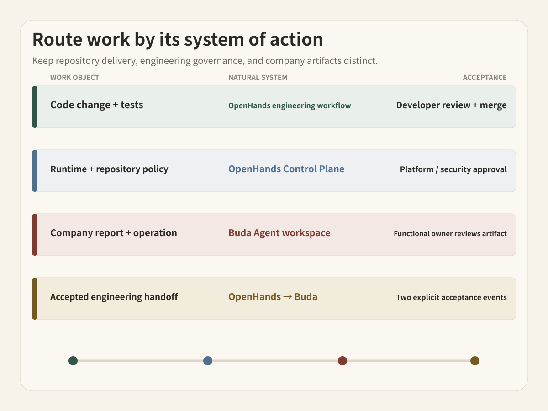The width and height of the screenshot is (548, 411).
Task: Click green accent bar of Code change row
Action: coord(35,107)
